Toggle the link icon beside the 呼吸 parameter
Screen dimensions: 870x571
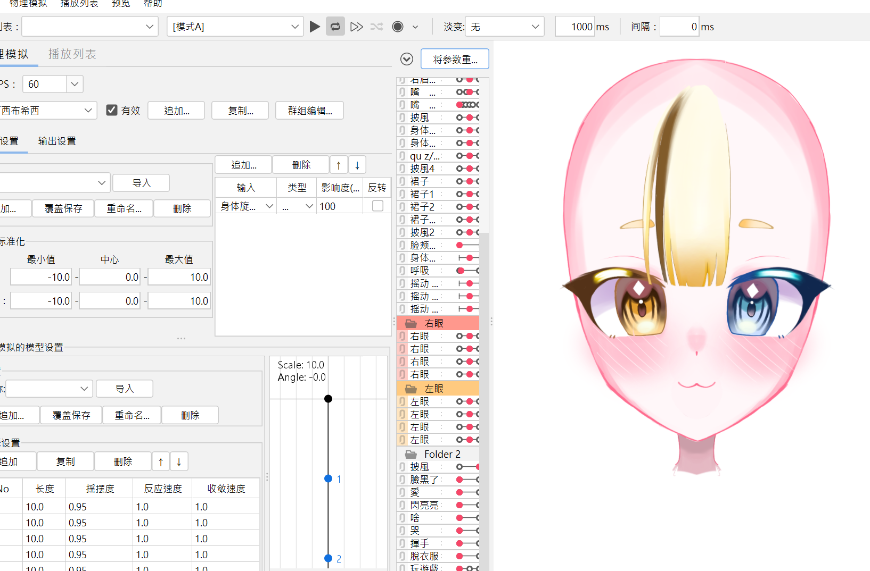tap(403, 271)
